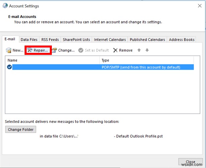Viewport: 206px width, 168px height.
Task: Sort accounts by Name column header
Action: coord(52,60)
